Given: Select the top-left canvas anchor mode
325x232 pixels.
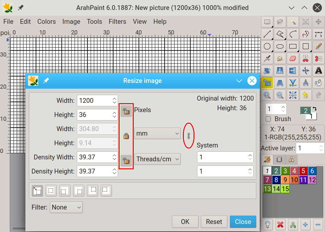Looking at the screenshot, I should click(106, 191).
